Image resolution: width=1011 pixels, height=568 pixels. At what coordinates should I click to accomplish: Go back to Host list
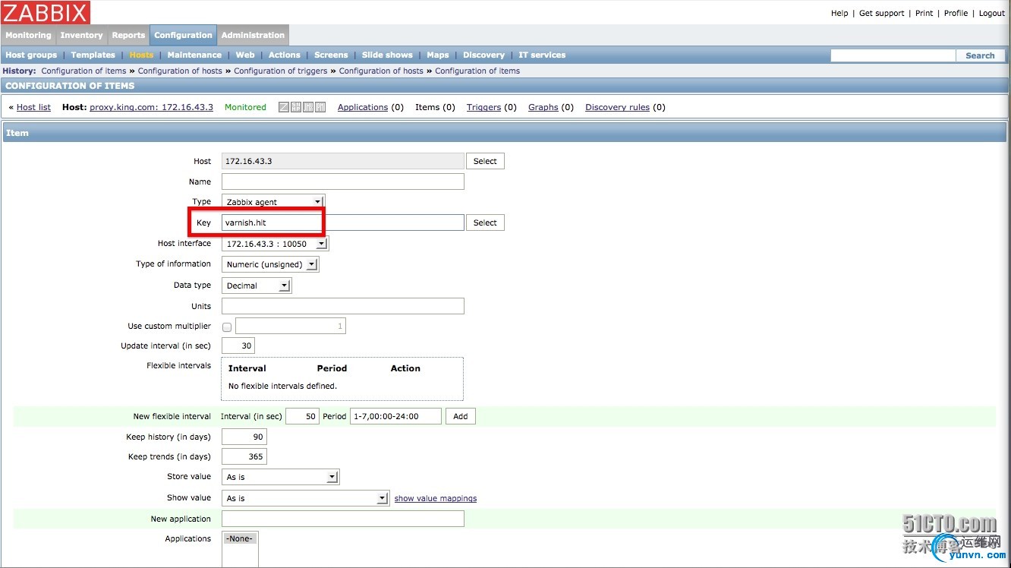click(33, 108)
